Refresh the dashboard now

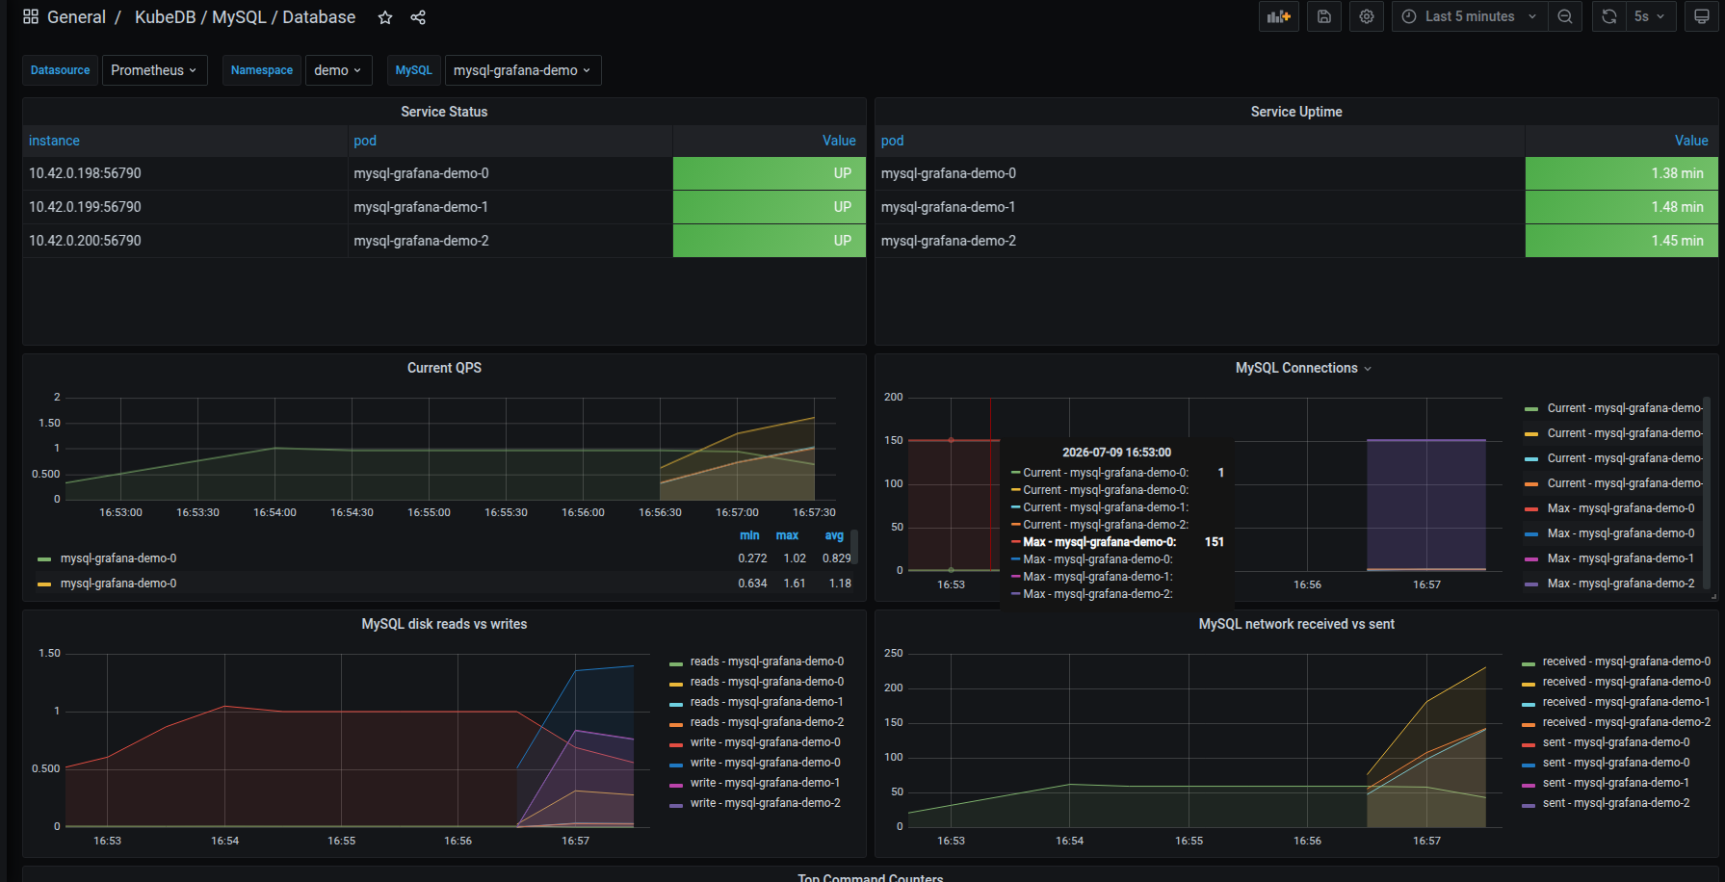pos(1609,16)
